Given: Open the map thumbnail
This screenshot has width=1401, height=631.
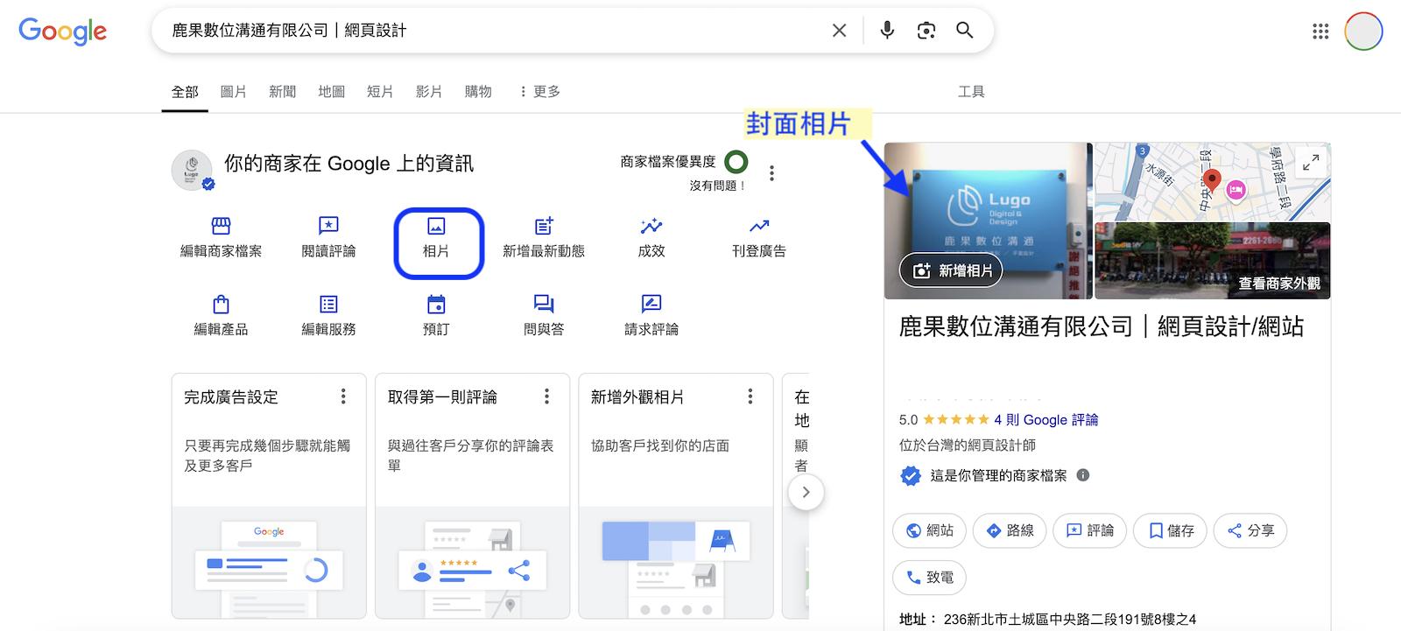Looking at the screenshot, I should [1213, 182].
